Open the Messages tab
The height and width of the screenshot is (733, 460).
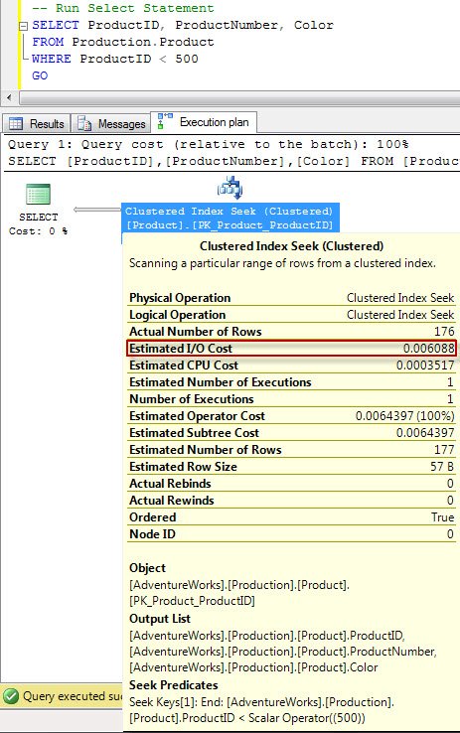tap(111, 124)
